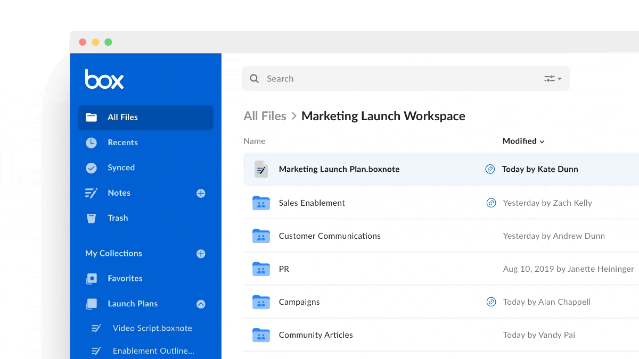Open Trash using the trash can icon

click(91, 218)
